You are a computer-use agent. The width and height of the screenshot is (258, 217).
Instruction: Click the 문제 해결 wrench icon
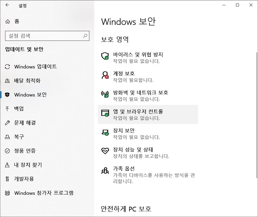(x=7, y=123)
